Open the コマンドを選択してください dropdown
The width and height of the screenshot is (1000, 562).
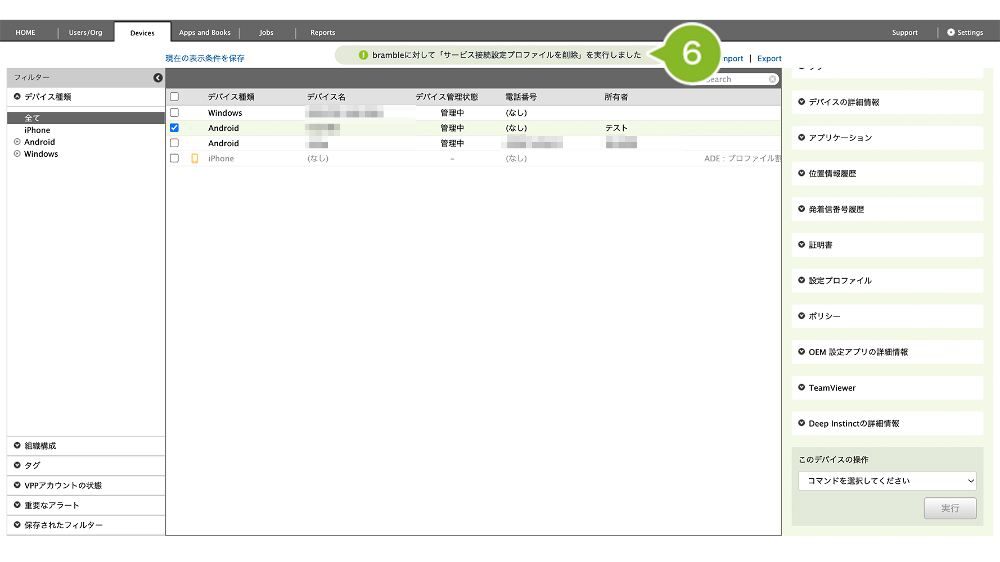887,481
